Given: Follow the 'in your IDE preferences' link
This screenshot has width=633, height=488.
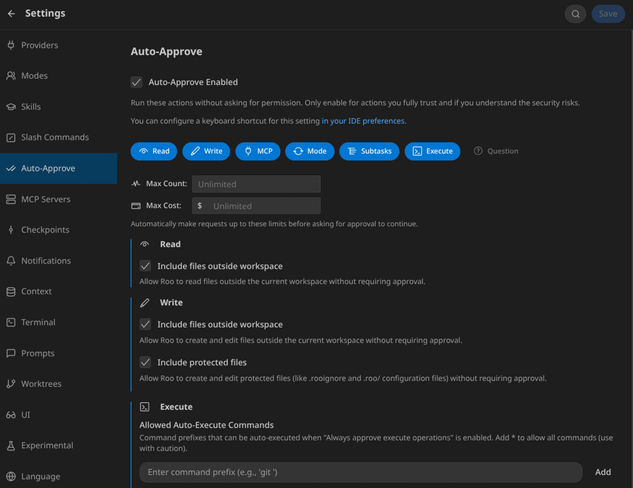Looking at the screenshot, I should (363, 121).
